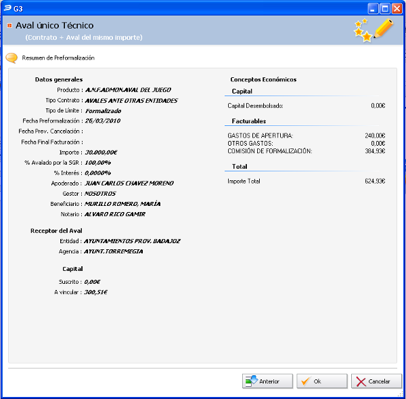
Task: Click the GASTOS DE APERTURA label
Action: [261, 135]
